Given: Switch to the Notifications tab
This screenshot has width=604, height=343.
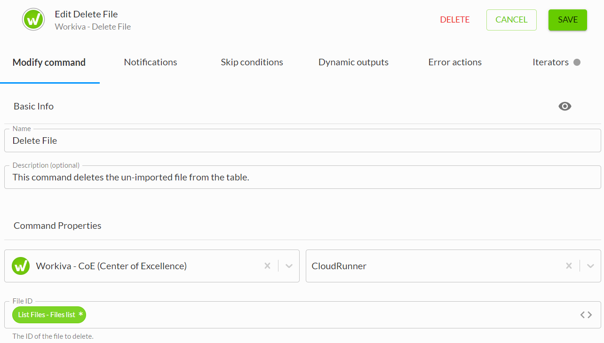Looking at the screenshot, I should click(151, 62).
